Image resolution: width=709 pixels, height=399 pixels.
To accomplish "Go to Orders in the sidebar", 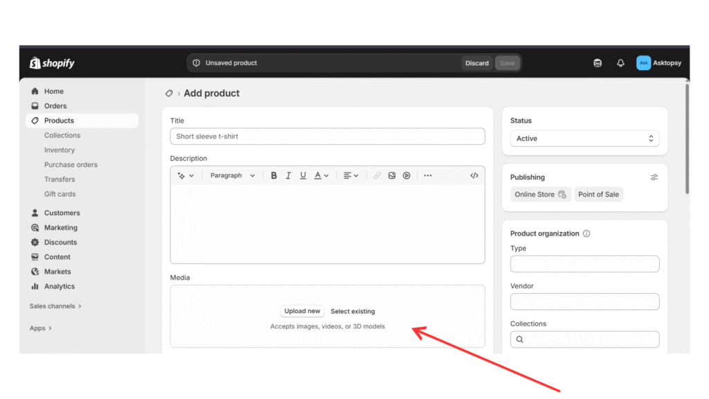I will [55, 106].
